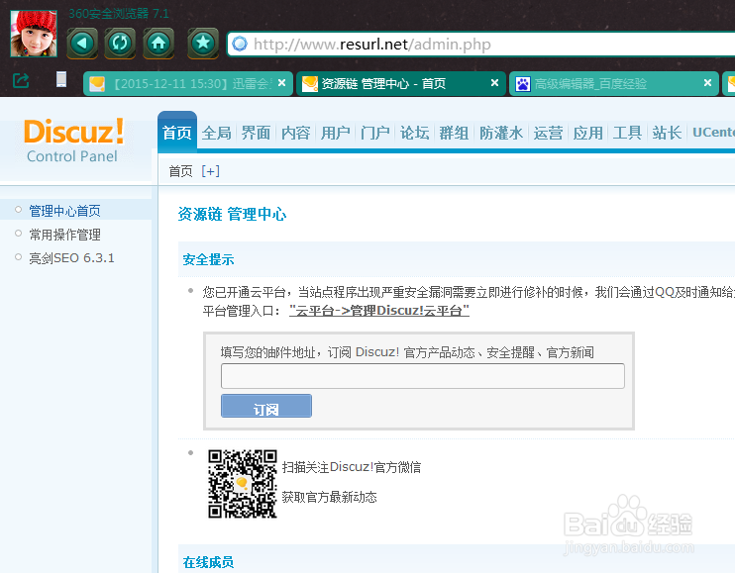Select 管理中心首页 in sidebar
This screenshot has width=735, height=573.
pos(64,211)
